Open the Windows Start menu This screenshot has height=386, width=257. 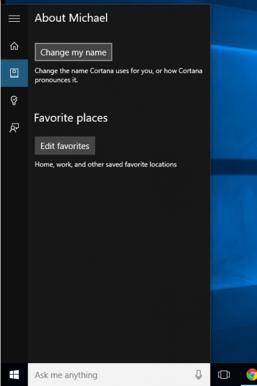tap(14, 375)
